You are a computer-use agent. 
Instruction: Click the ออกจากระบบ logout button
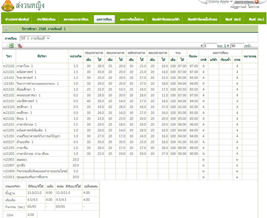click(x=246, y=2)
